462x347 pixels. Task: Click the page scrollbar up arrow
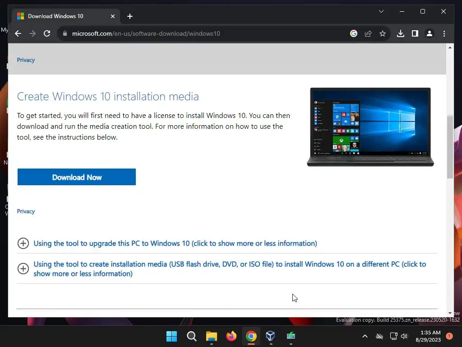tap(450, 47)
